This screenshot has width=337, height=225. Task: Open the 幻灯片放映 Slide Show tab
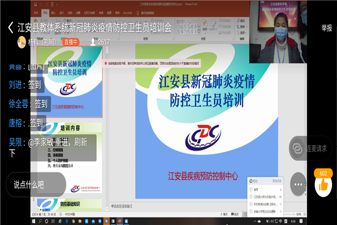[89, 13]
